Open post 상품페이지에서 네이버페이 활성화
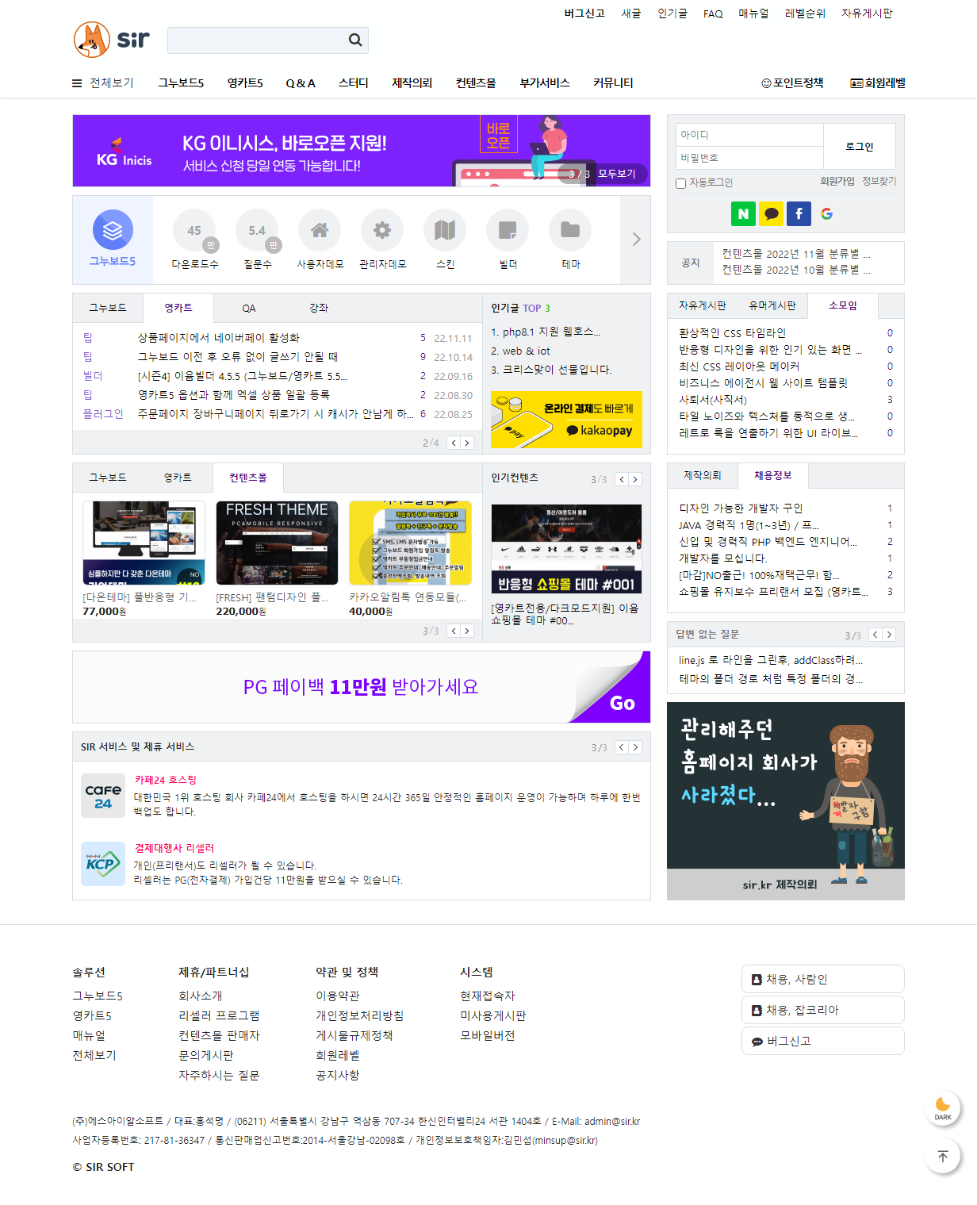 pyautogui.click(x=219, y=338)
